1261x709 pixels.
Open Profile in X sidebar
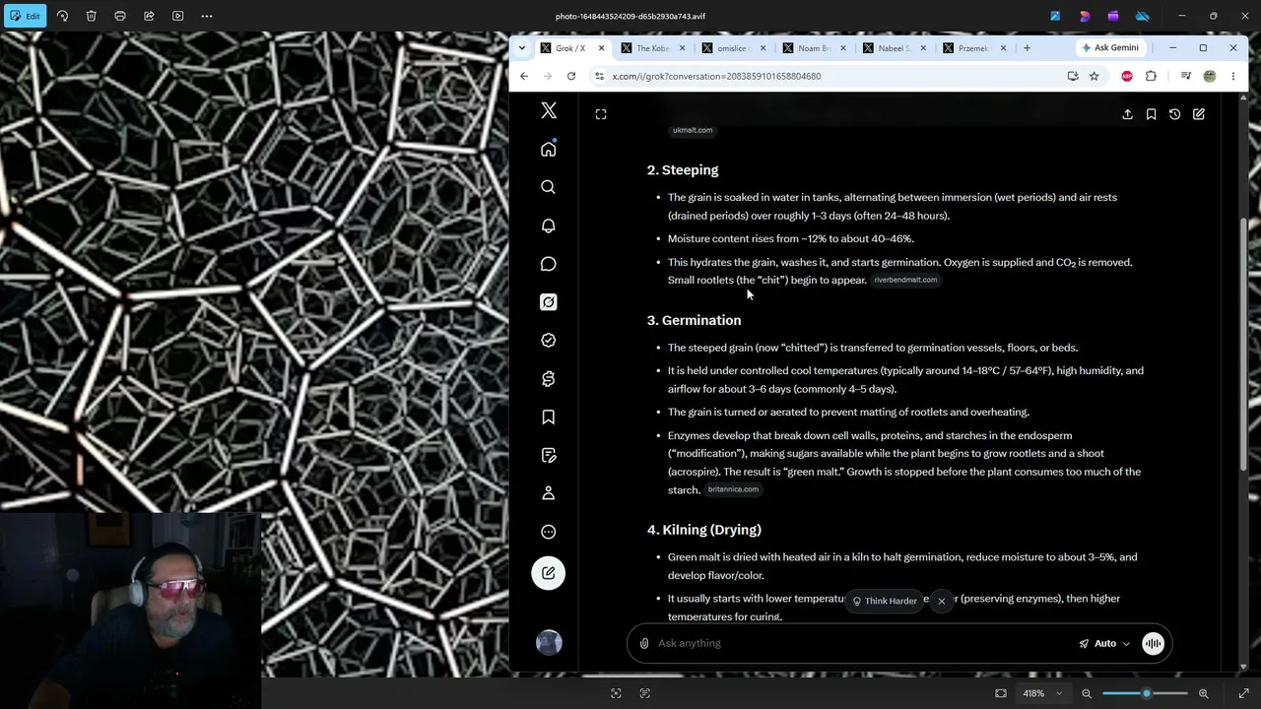click(x=549, y=493)
